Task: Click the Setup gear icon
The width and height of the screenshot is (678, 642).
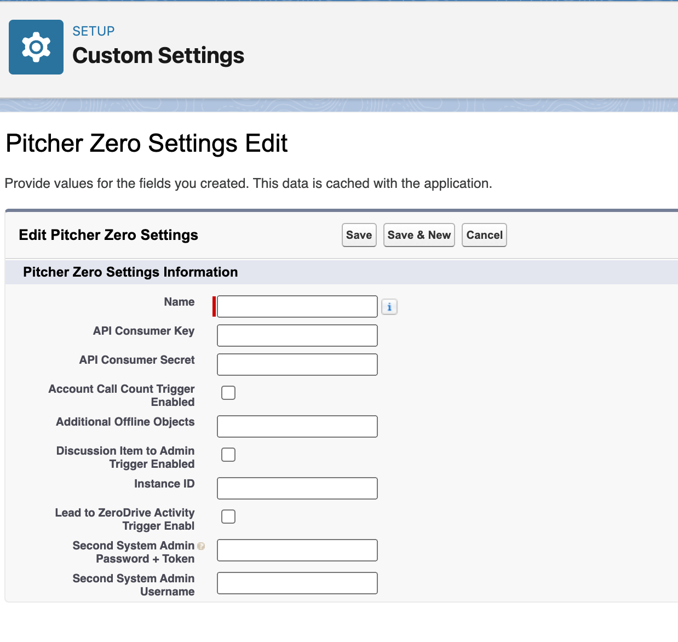Action: tap(36, 47)
